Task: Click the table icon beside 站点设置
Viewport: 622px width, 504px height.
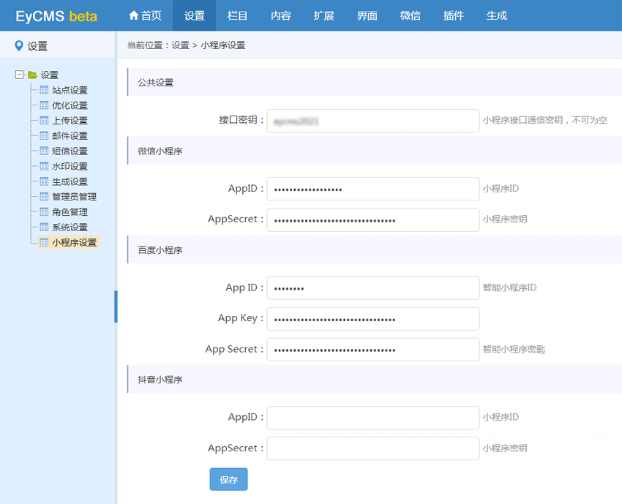Action: point(44,90)
